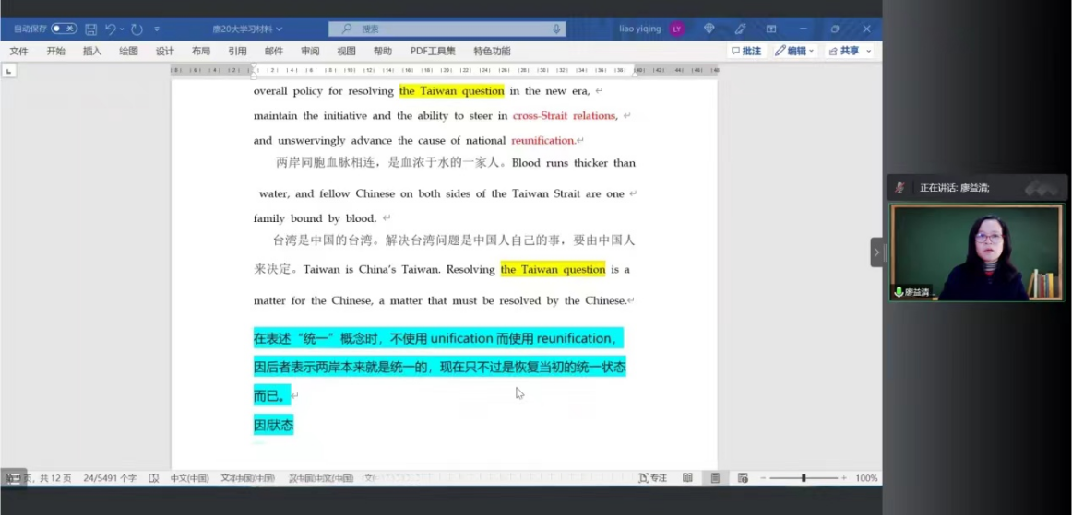Click the Undo arrow icon

(110, 29)
